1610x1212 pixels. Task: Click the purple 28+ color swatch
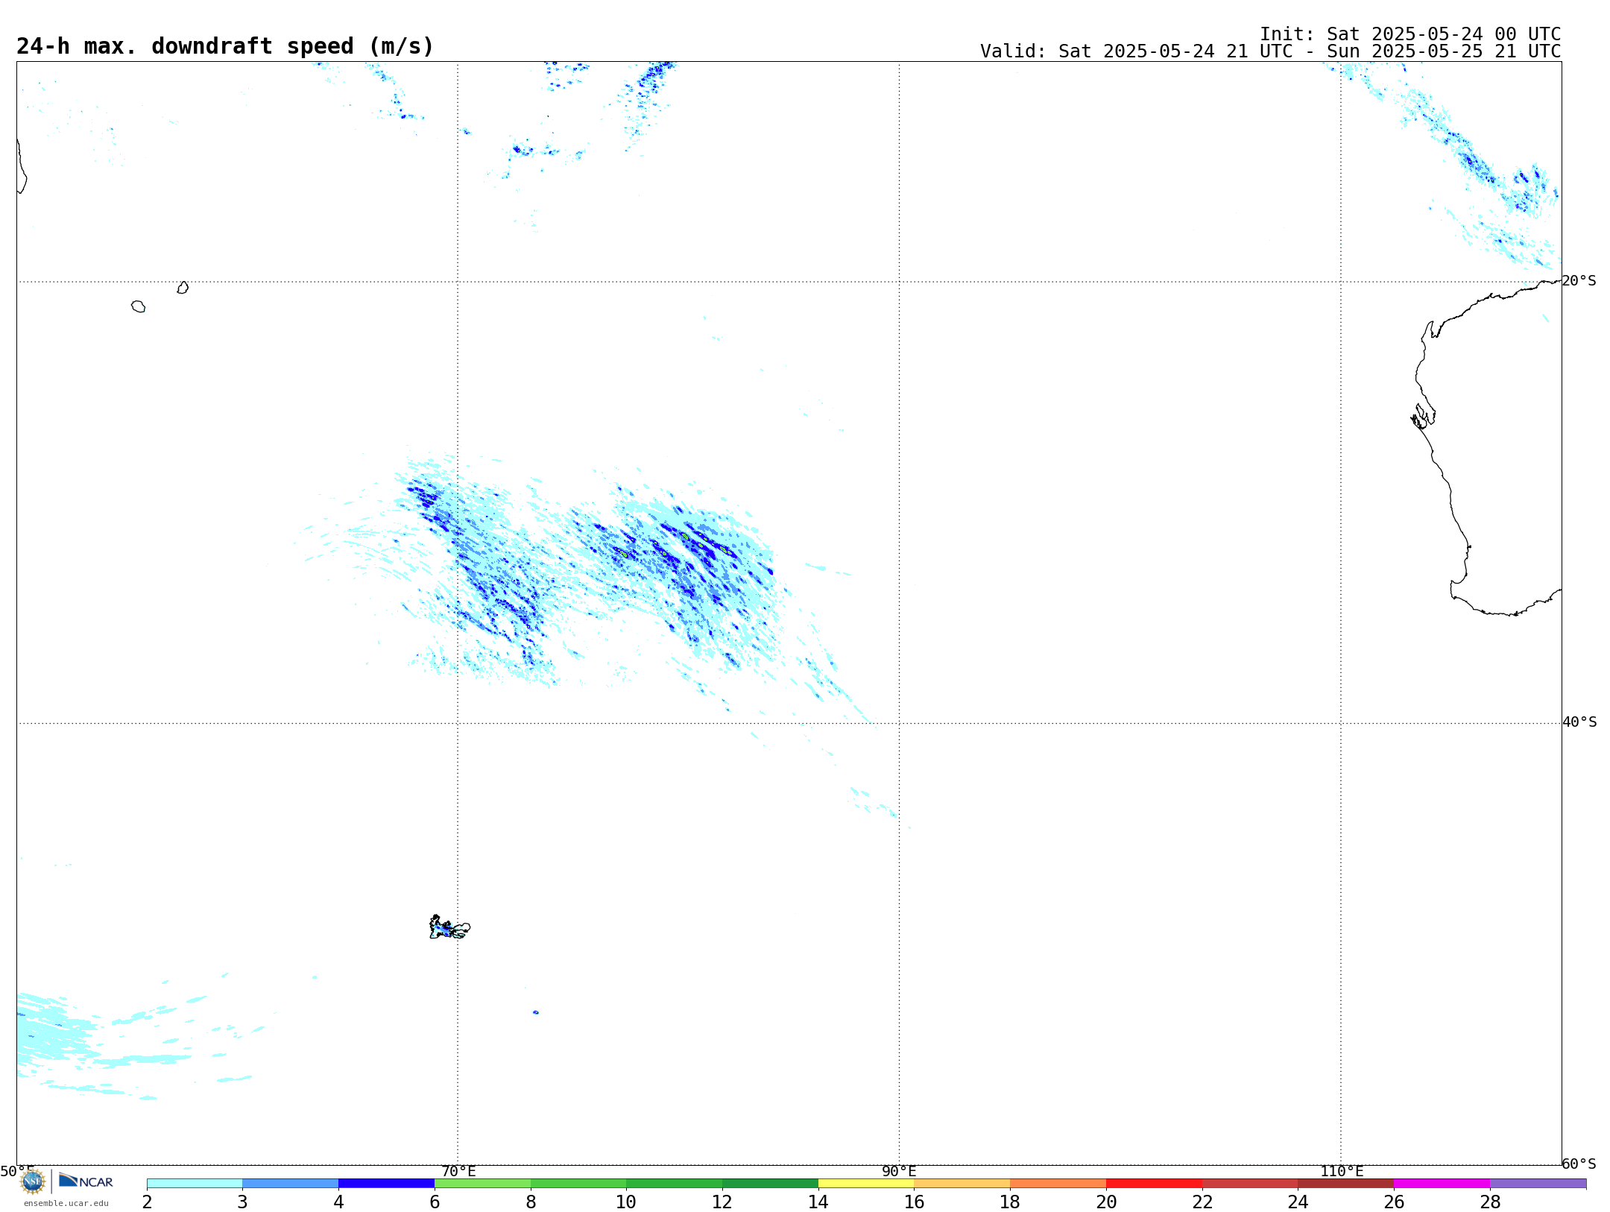click(1538, 1184)
